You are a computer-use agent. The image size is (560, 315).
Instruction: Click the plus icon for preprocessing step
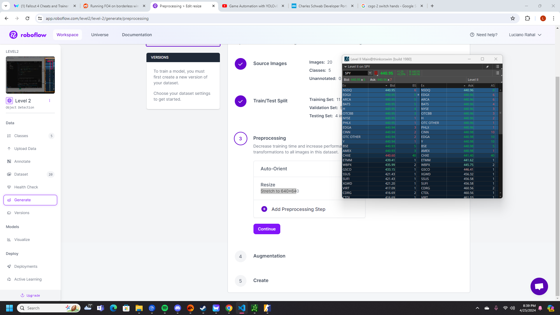pyautogui.click(x=264, y=209)
